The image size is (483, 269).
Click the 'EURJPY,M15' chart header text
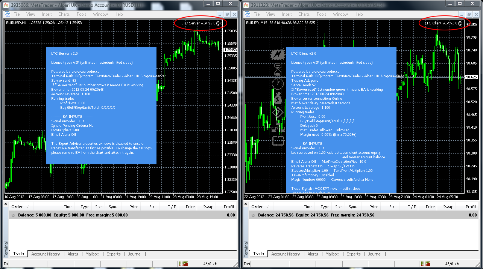[257, 23]
